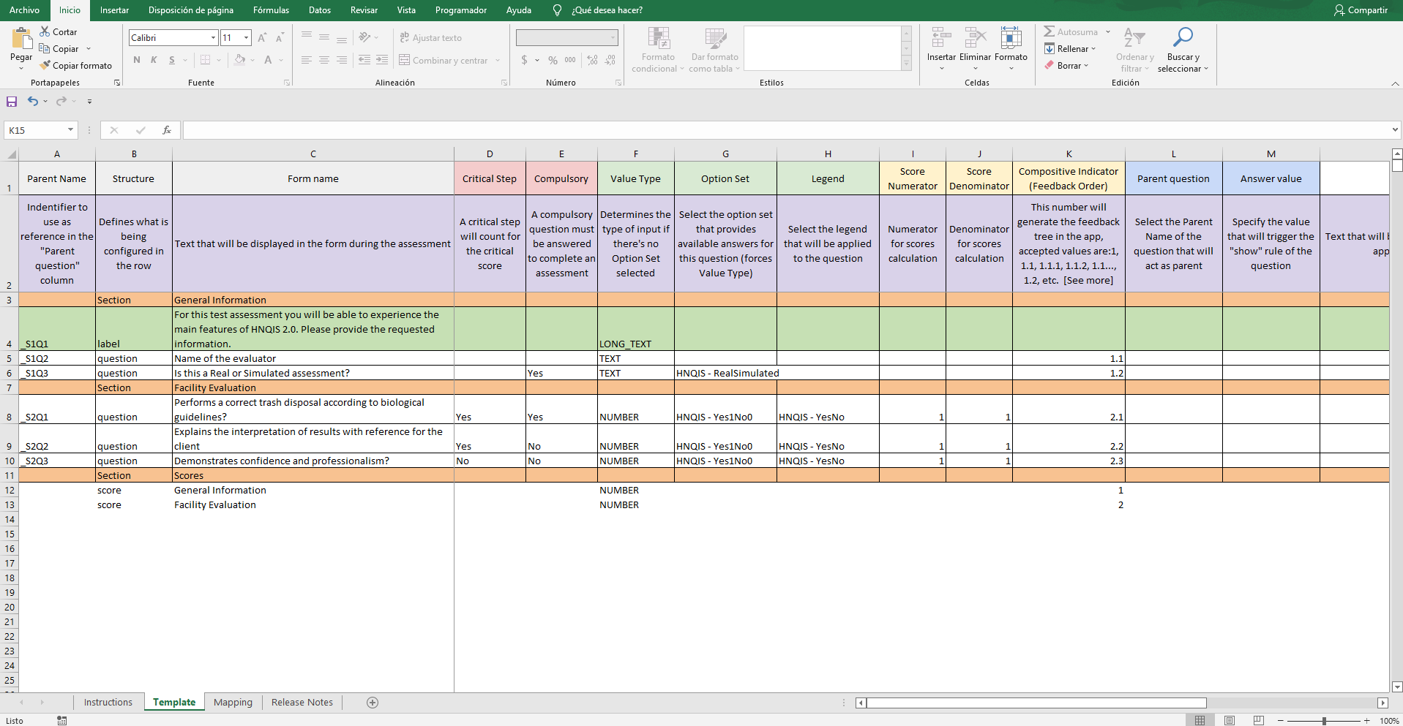Screen dimensions: 1403x726
Task: Open Formato condicional menu
Action: click(x=658, y=50)
